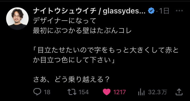Open the author's profile picture
The width and height of the screenshot is (190, 101).
click(17, 18)
